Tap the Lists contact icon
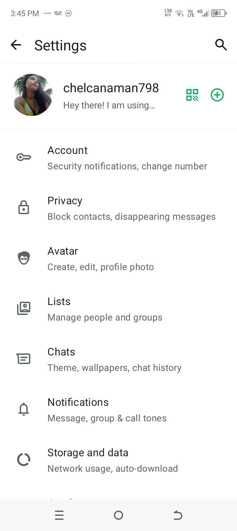The width and height of the screenshot is (237, 531). click(x=24, y=309)
